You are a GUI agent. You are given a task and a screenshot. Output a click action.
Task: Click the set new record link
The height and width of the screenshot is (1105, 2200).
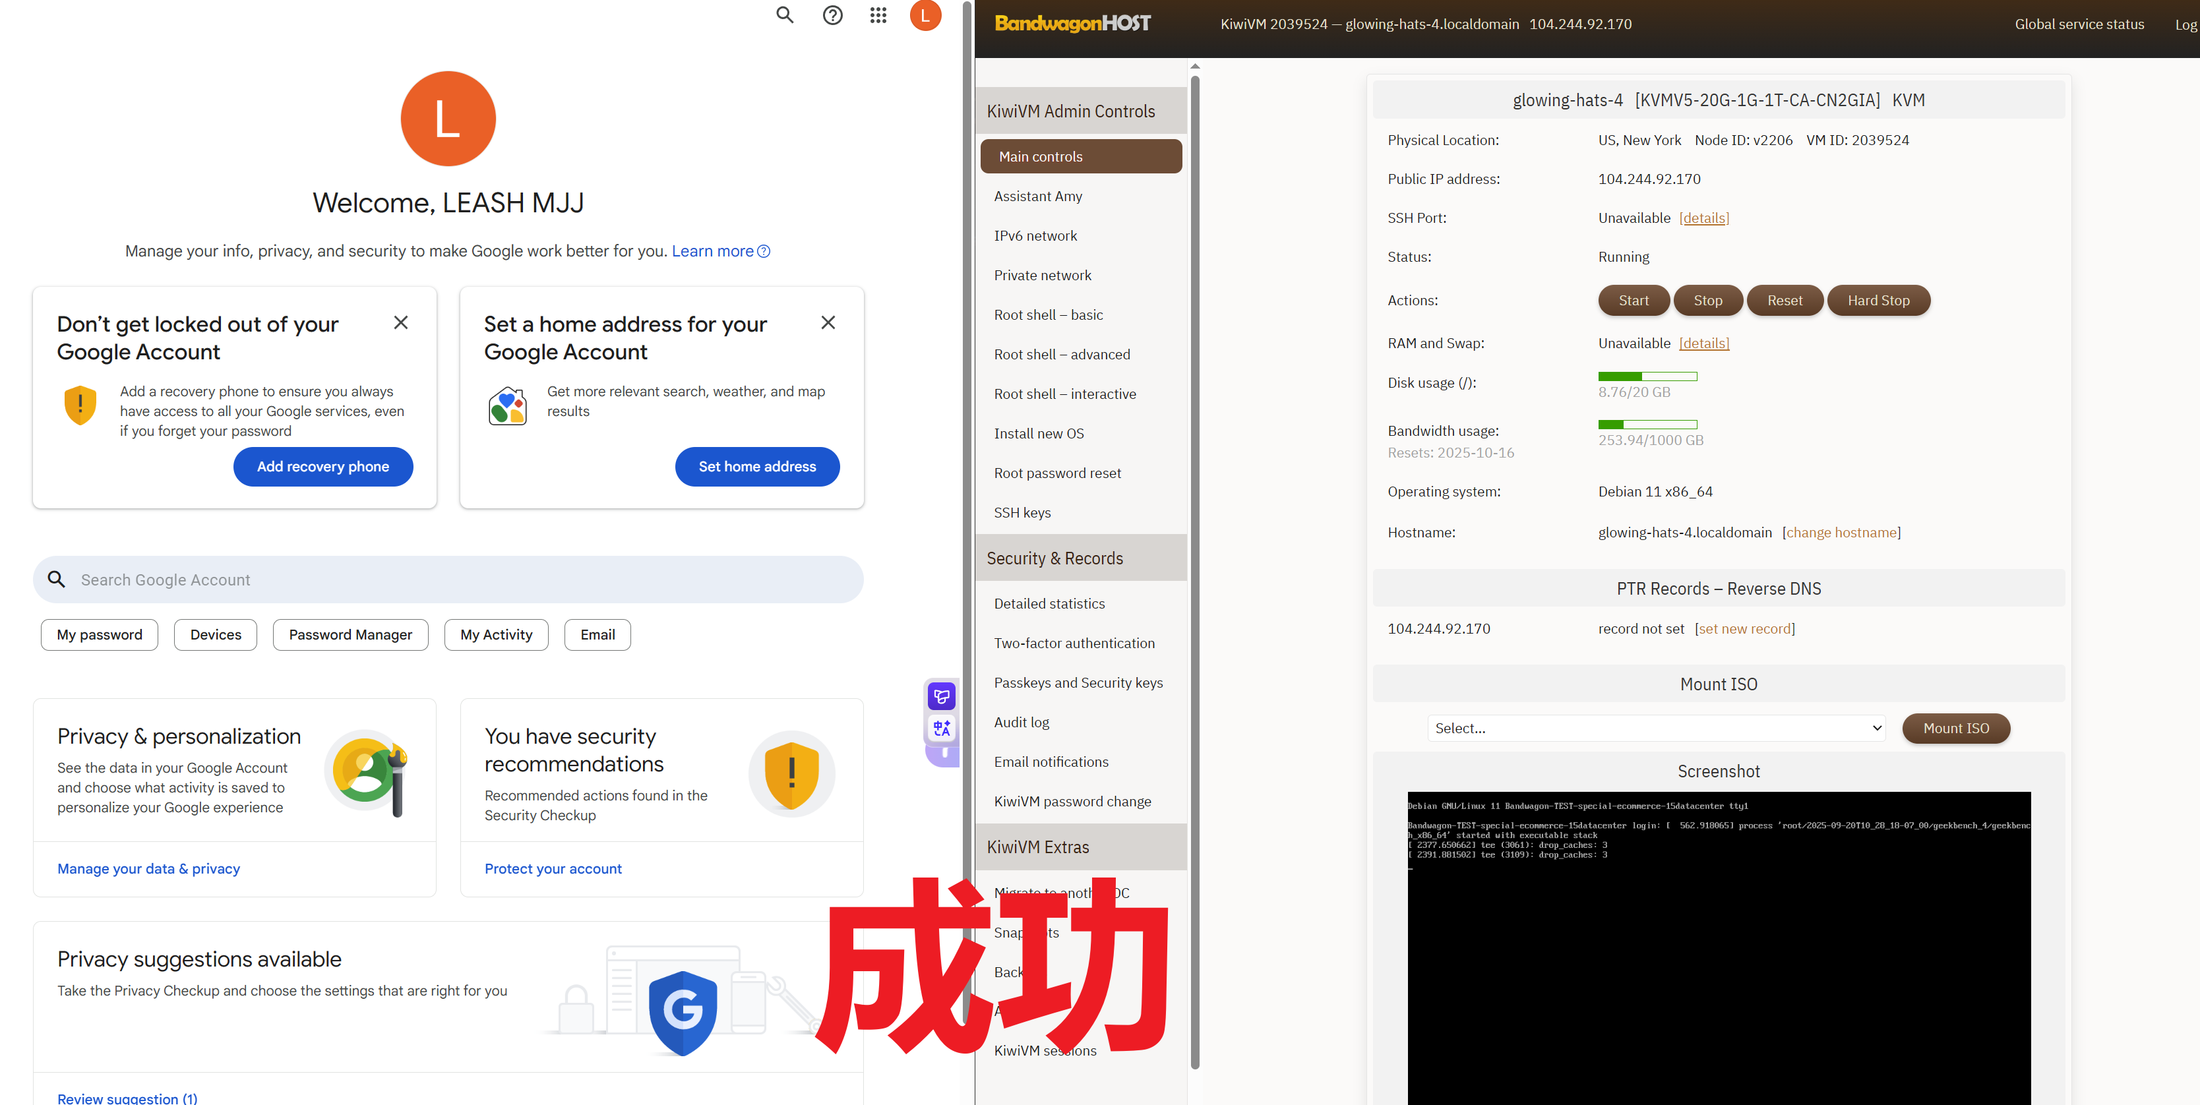[1744, 628]
